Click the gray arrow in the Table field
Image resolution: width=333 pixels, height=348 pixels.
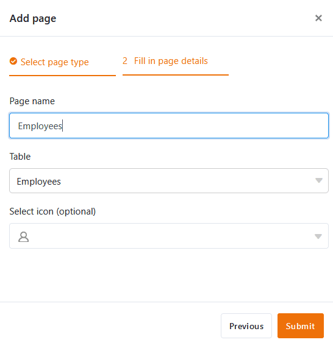click(319, 180)
